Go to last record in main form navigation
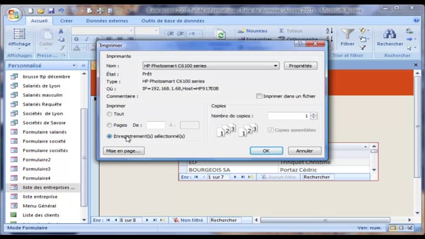The image size is (425, 239). pyautogui.click(x=155, y=220)
